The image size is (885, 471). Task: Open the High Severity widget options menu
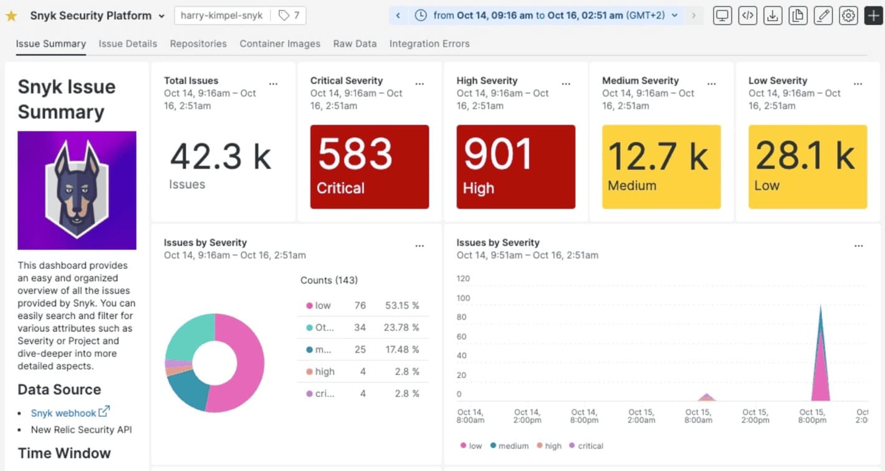[x=566, y=83]
